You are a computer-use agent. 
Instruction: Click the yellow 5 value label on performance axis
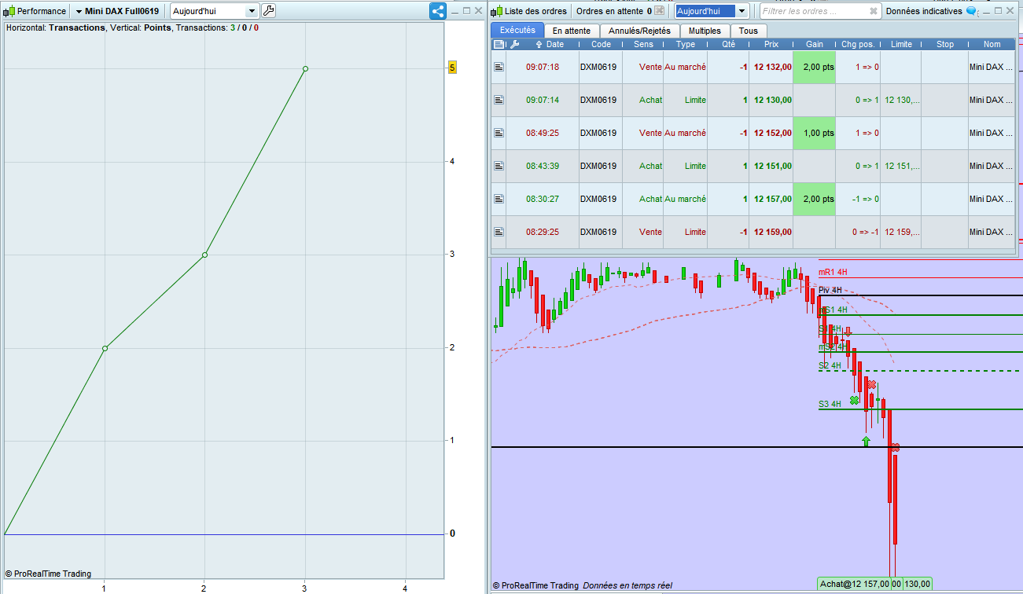tap(452, 68)
